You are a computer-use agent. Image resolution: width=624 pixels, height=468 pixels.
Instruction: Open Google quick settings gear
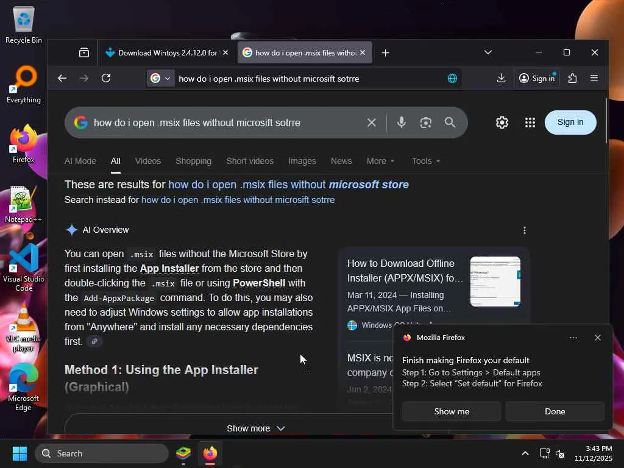click(x=502, y=122)
